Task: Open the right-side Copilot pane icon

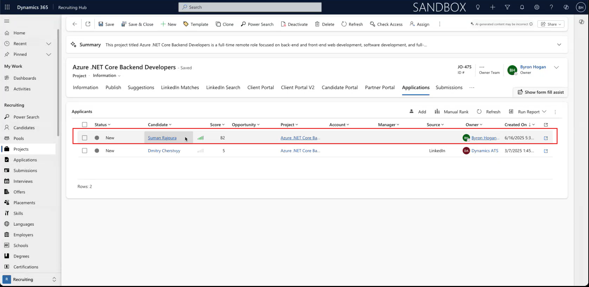Action: pos(582,22)
